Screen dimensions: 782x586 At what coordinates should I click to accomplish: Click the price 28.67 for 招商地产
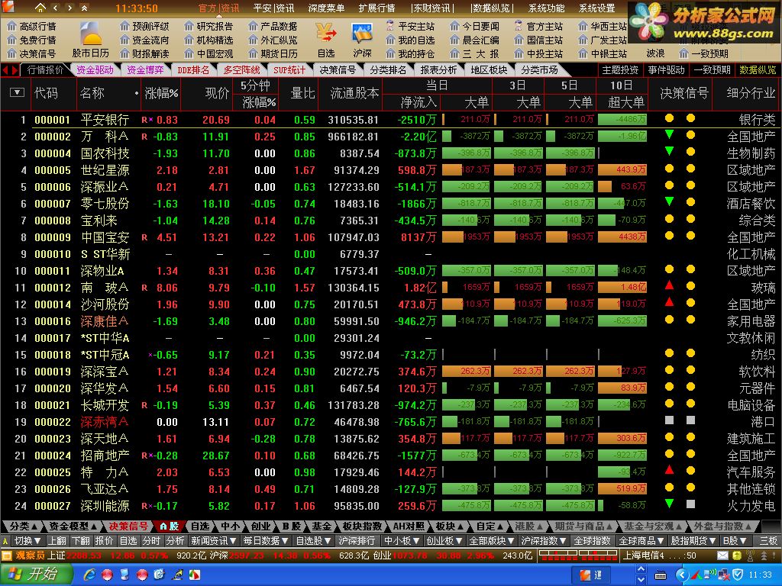[216, 456]
